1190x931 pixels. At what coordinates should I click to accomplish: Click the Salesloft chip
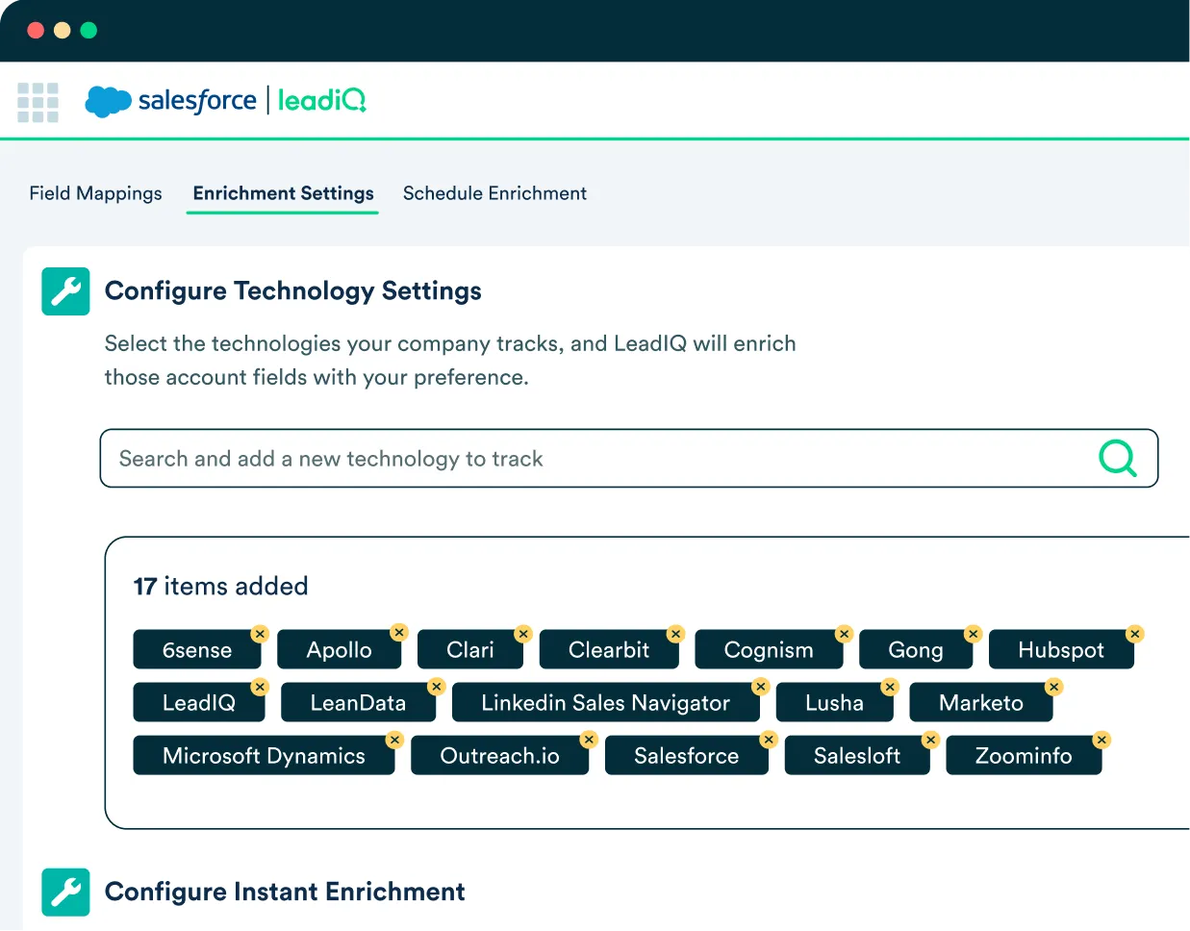pyautogui.click(x=856, y=756)
